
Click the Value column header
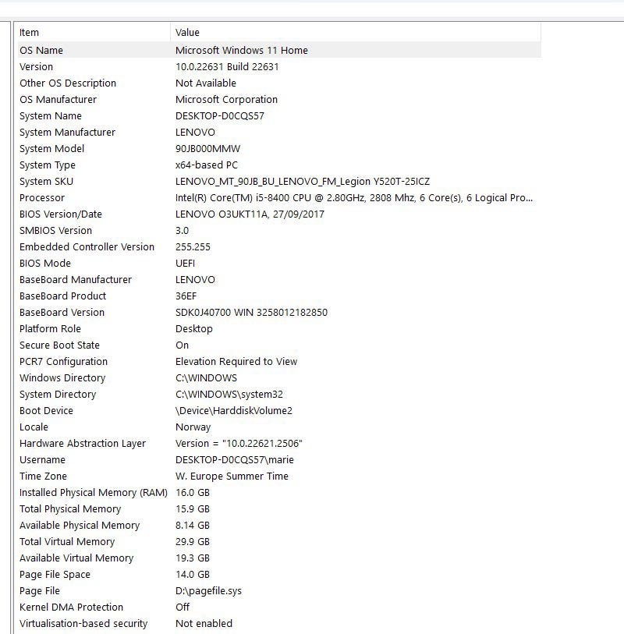[x=356, y=32]
